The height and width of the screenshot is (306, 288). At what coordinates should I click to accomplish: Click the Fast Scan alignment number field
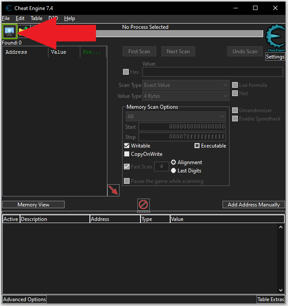(161, 166)
